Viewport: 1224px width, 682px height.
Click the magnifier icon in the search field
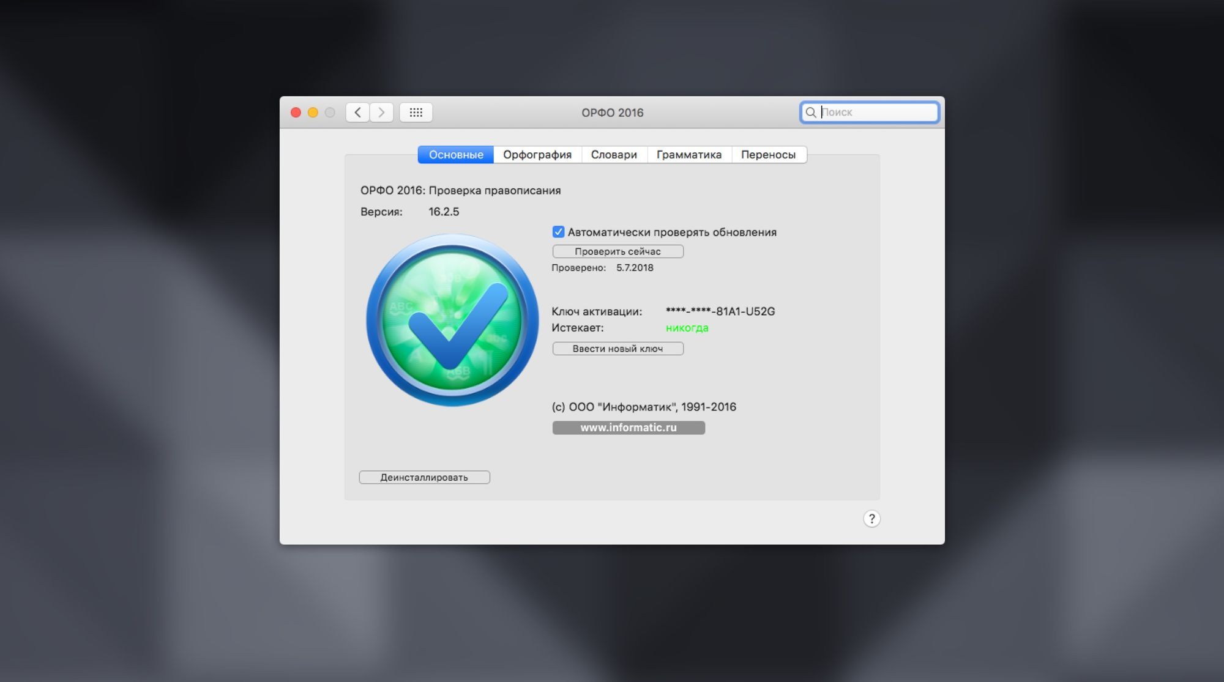click(811, 112)
